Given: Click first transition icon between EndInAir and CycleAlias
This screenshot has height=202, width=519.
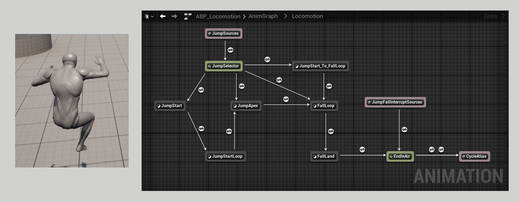Looking at the screenshot, I should click(x=432, y=149).
